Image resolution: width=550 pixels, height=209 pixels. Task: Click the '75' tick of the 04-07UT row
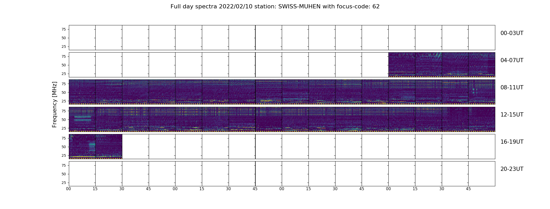pos(63,56)
